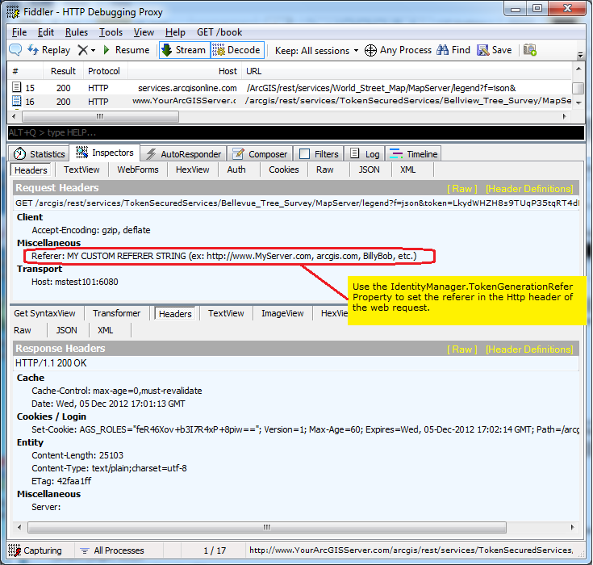Select the request JSON inspector tab
Screen dimensions: 593x565
coord(369,169)
